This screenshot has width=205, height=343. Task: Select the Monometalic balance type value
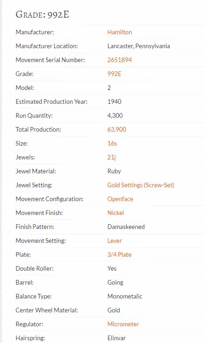point(125,296)
